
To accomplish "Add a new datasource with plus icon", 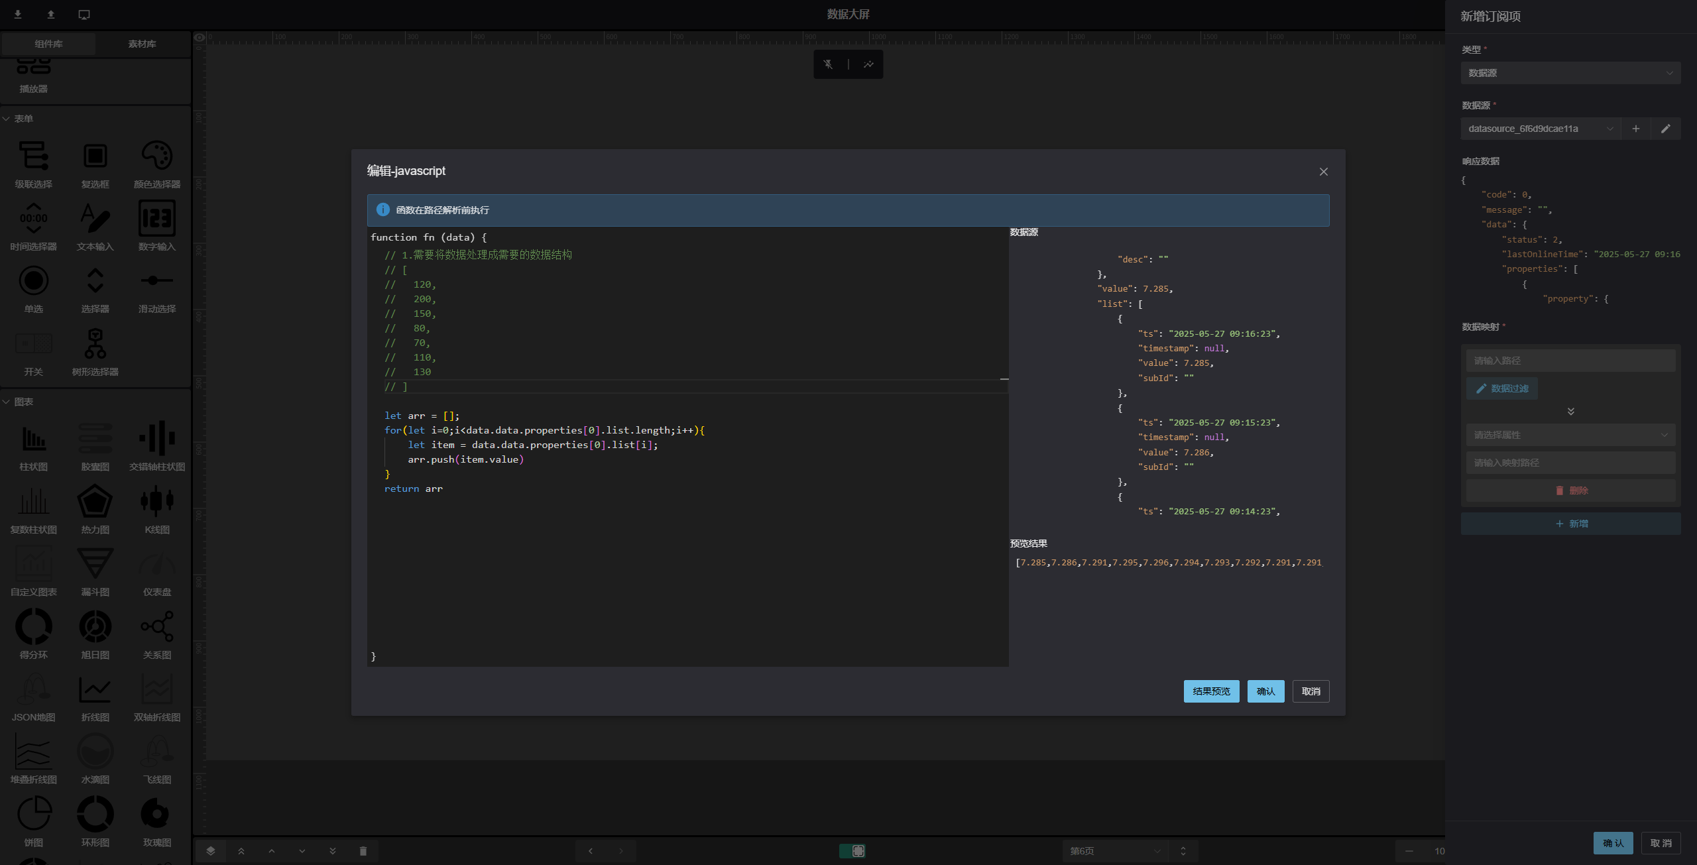I will click(x=1636, y=129).
